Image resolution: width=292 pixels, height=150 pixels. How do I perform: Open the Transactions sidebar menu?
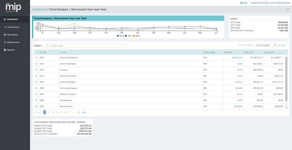[15, 27]
